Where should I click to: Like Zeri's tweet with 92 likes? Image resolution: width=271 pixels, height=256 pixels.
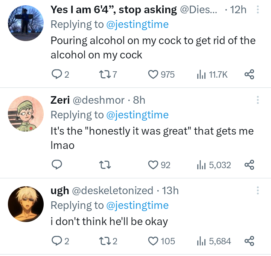(153, 165)
